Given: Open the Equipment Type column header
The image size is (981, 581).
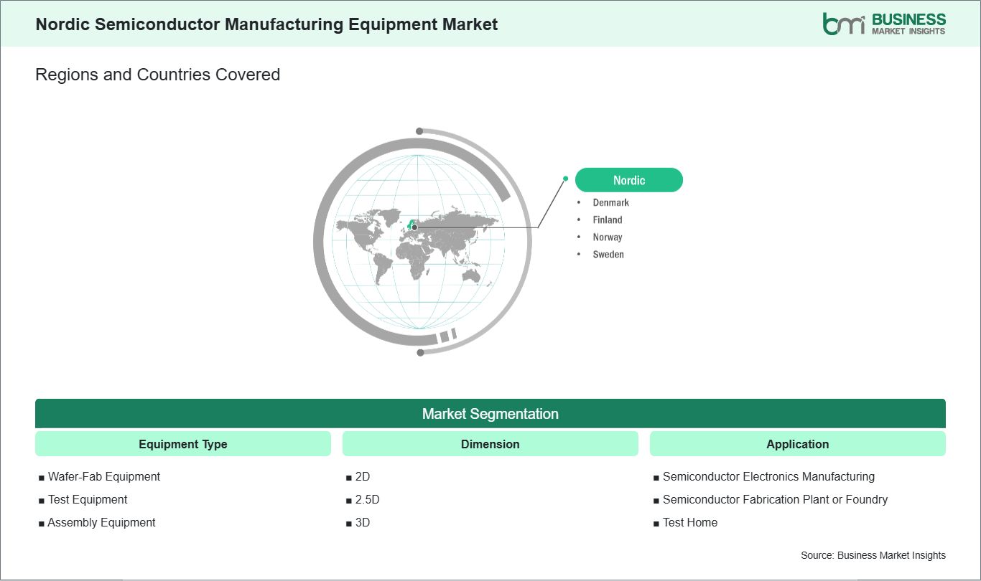Looking at the screenshot, I should pyautogui.click(x=182, y=444).
